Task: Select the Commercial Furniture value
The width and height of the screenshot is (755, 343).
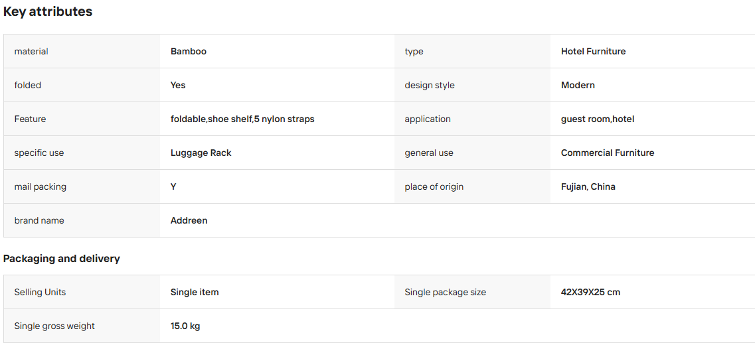Action: [x=608, y=153]
